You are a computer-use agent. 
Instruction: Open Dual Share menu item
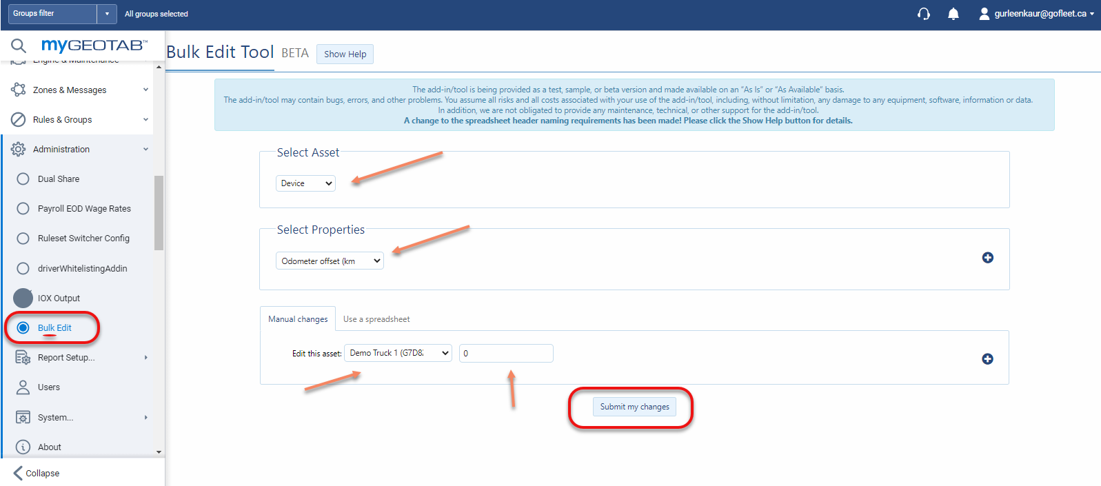[59, 179]
